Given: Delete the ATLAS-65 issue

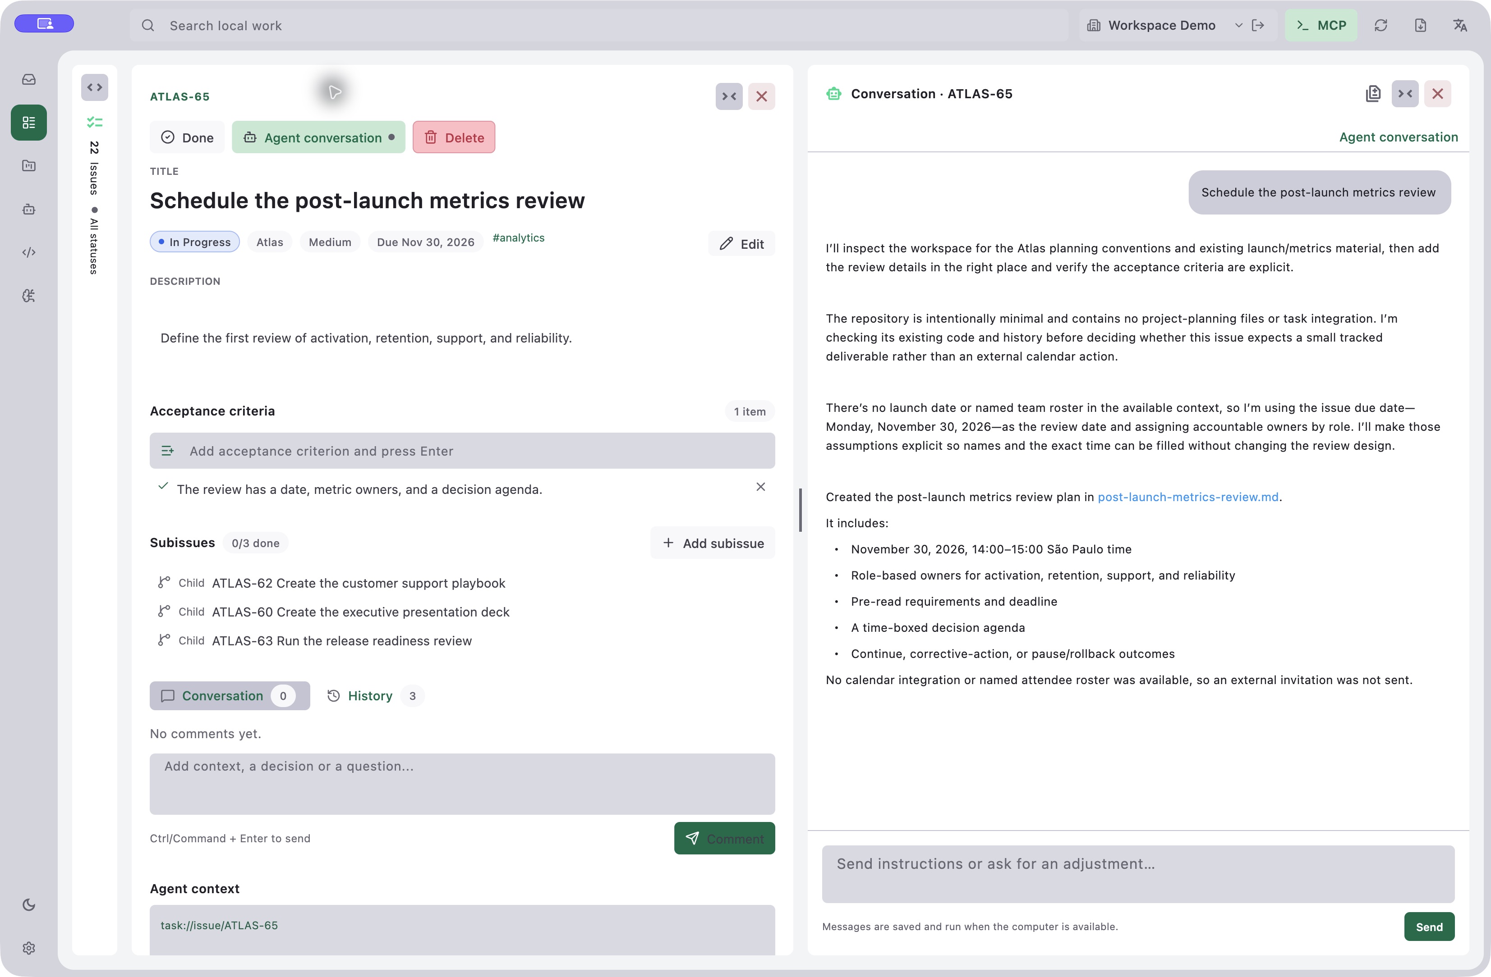Looking at the screenshot, I should click(454, 138).
